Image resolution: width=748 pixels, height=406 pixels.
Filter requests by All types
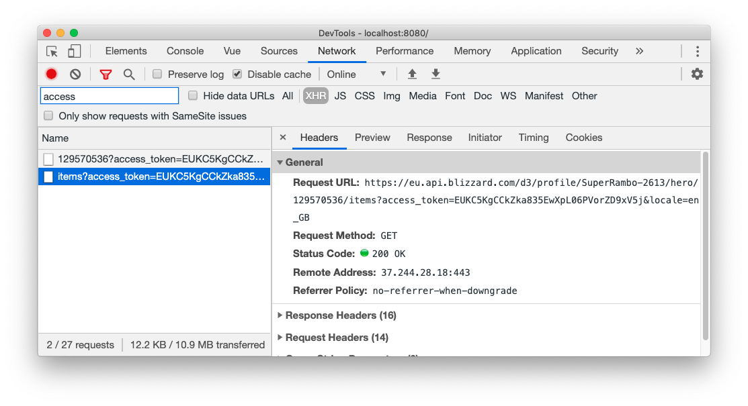[x=288, y=96]
